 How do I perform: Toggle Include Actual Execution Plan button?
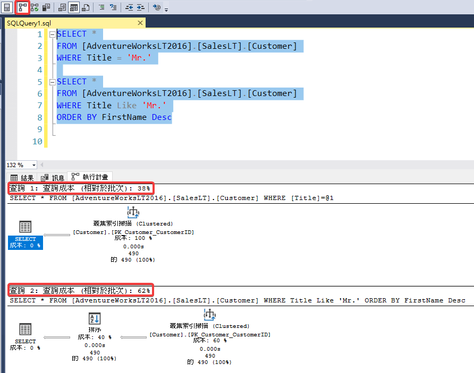pyautogui.click(x=22, y=7)
